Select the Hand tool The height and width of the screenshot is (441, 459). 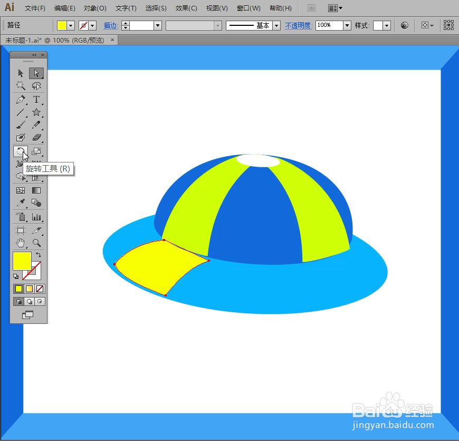click(21, 243)
